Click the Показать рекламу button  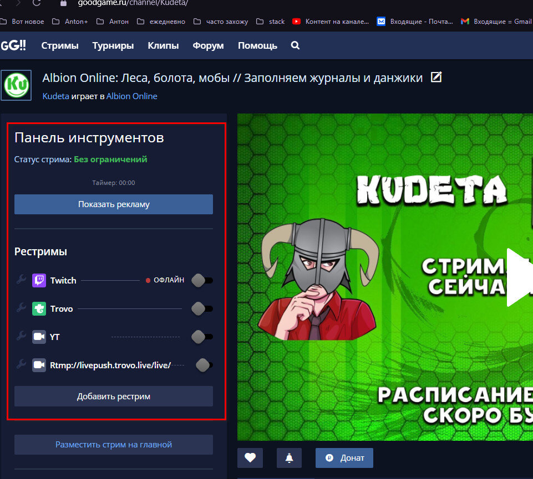pos(113,204)
